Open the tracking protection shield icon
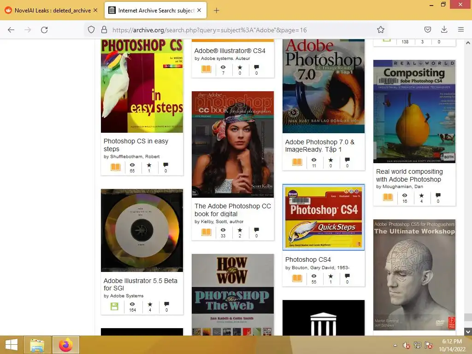This screenshot has height=354, width=472. (91, 30)
